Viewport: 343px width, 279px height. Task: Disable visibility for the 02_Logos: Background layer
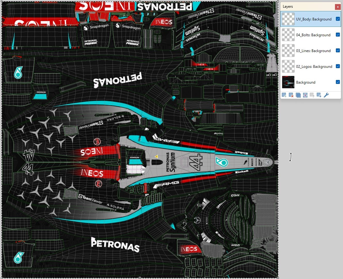pyautogui.click(x=338, y=66)
